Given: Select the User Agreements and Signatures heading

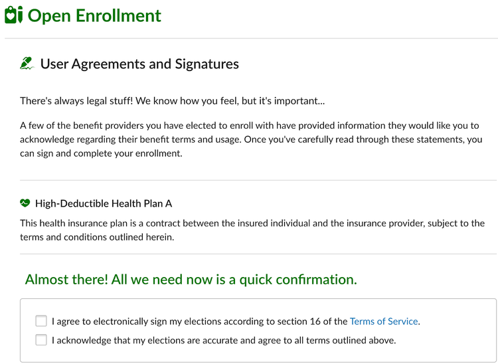Looking at the screenshot, I should [x=139, y=64].
